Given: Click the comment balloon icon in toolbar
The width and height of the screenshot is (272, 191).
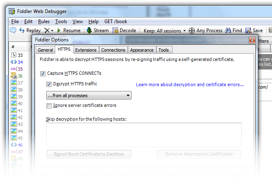Looking at the screenshot, I should 13,30.
